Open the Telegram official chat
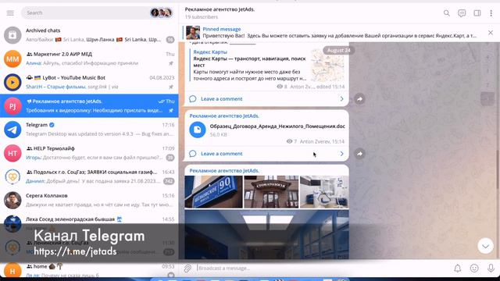Viewport: 500px width, 281px height. click(89, 130)
